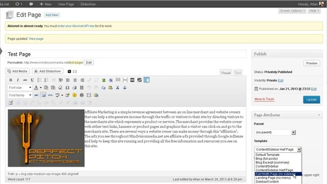Click the align center icon

pos(75,80)
